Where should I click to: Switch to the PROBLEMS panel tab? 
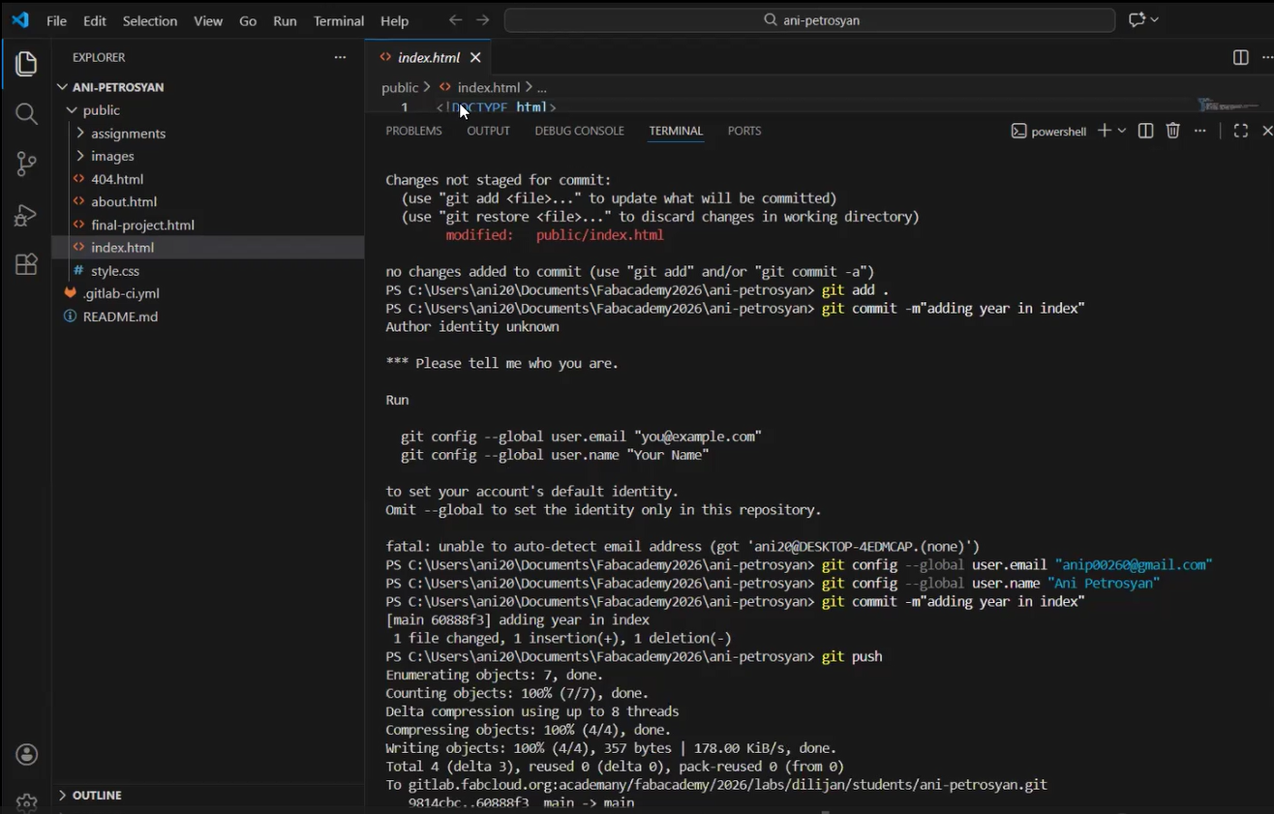413,131
